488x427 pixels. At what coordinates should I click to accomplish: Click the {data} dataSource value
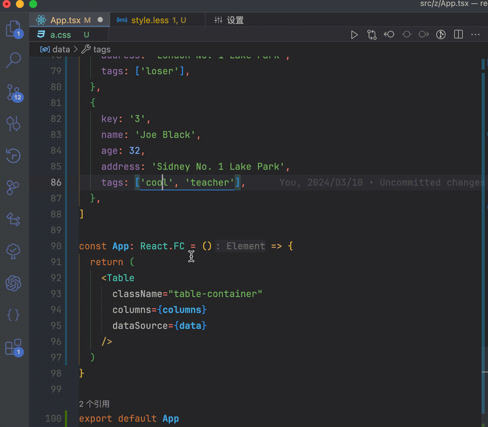[190, 326]
